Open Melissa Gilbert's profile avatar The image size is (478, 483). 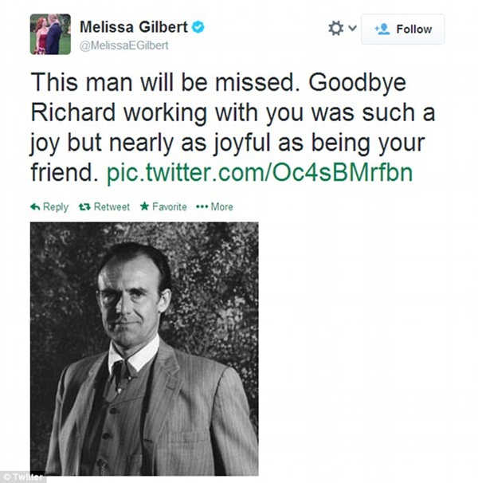pos(50,34)
